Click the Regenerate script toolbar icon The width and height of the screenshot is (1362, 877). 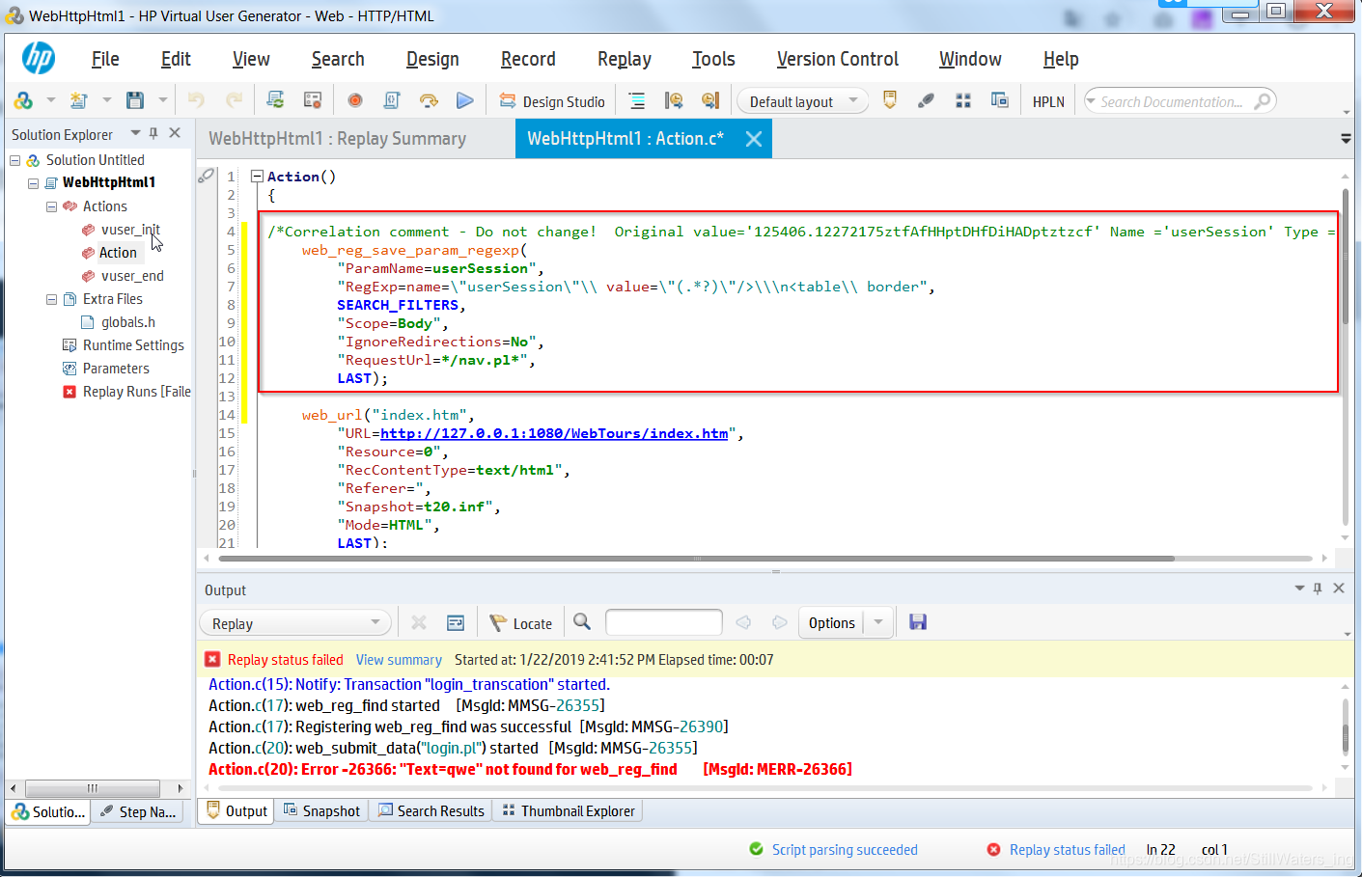click(x=275, y=100)
